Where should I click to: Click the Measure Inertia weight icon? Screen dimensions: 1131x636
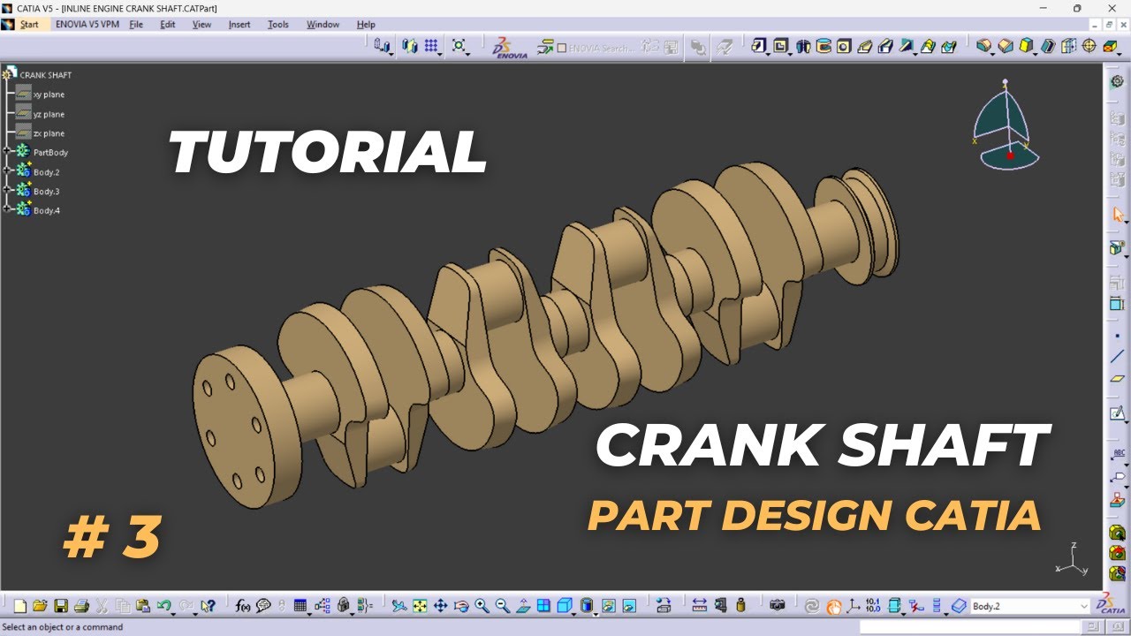click(741, 606)
